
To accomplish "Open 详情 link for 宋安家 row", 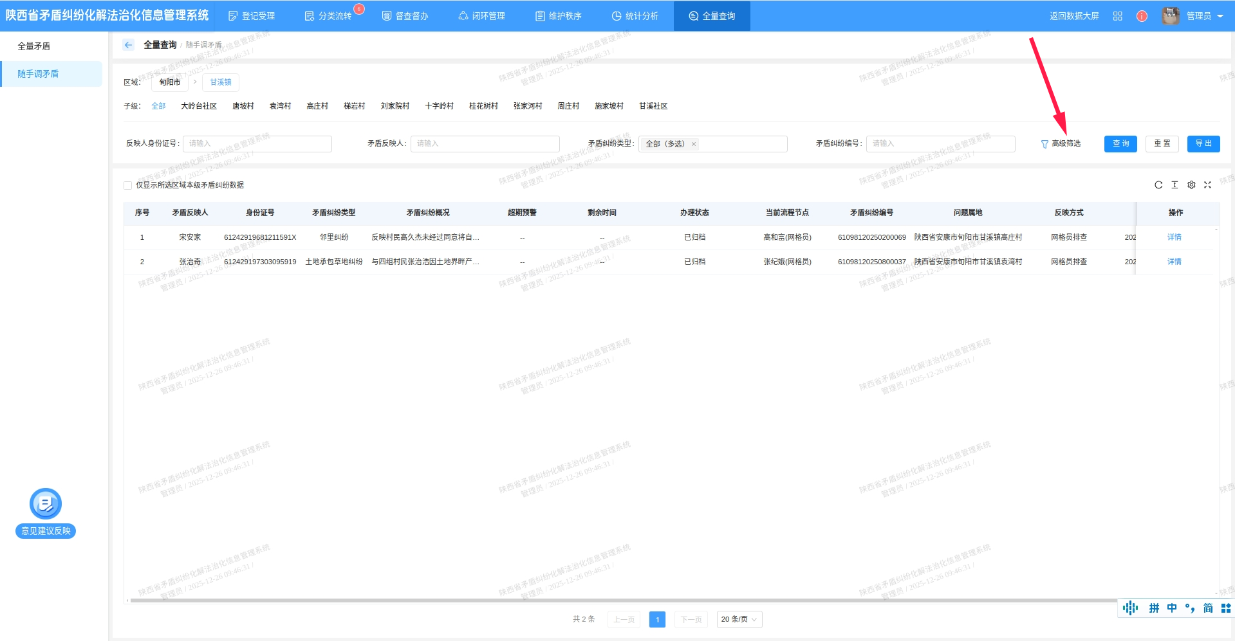I will 1174,237.
